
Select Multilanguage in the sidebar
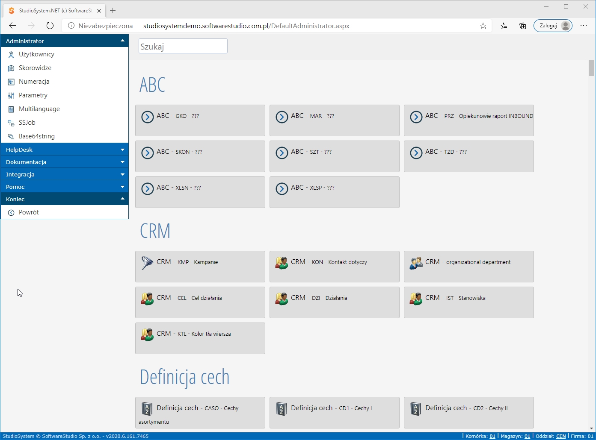pyautogui.click(x=39, y=109)
